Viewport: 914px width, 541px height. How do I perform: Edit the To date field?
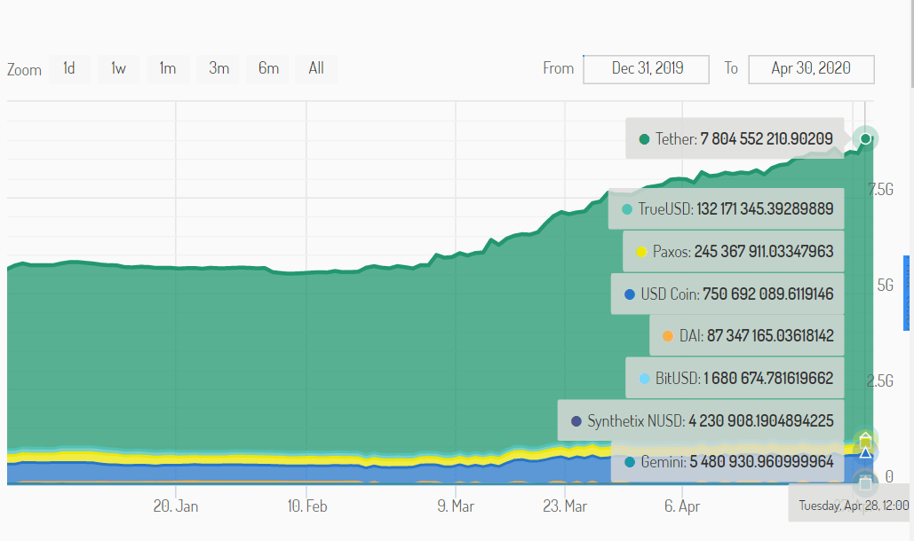pyautogui.click(x=811, y=69)
